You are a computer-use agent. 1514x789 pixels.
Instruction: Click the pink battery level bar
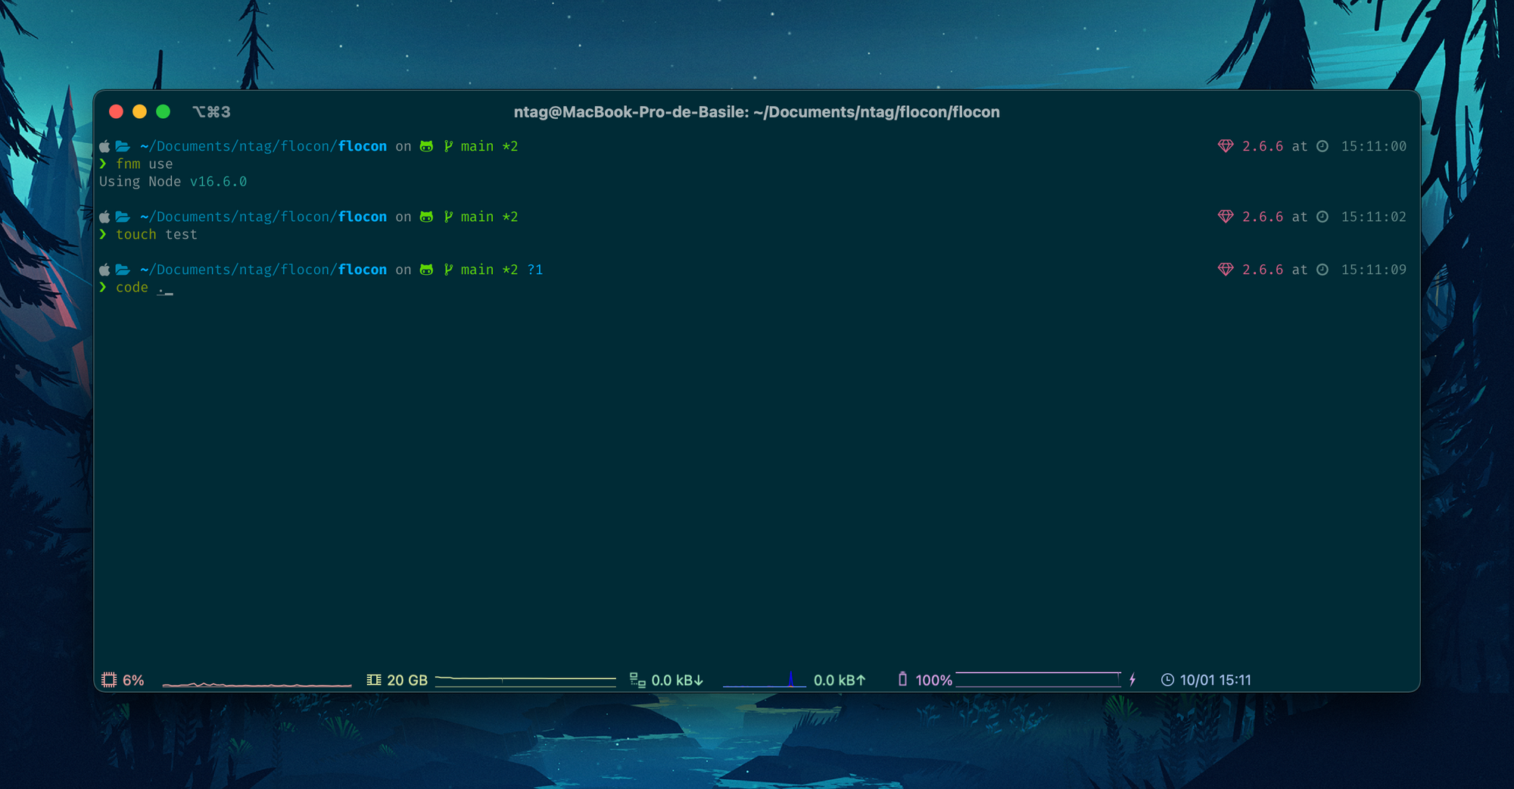tap(1037, 679)
